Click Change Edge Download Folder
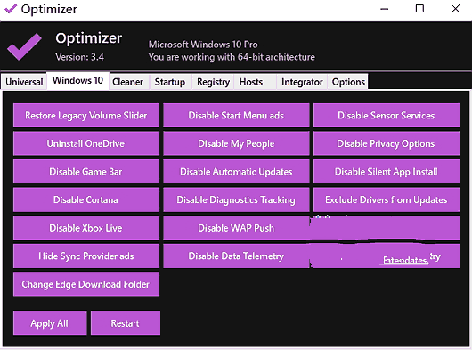Image resolution: width=472 pixels, height=350 pixels. pyautogui.click(x=86, y=284)
